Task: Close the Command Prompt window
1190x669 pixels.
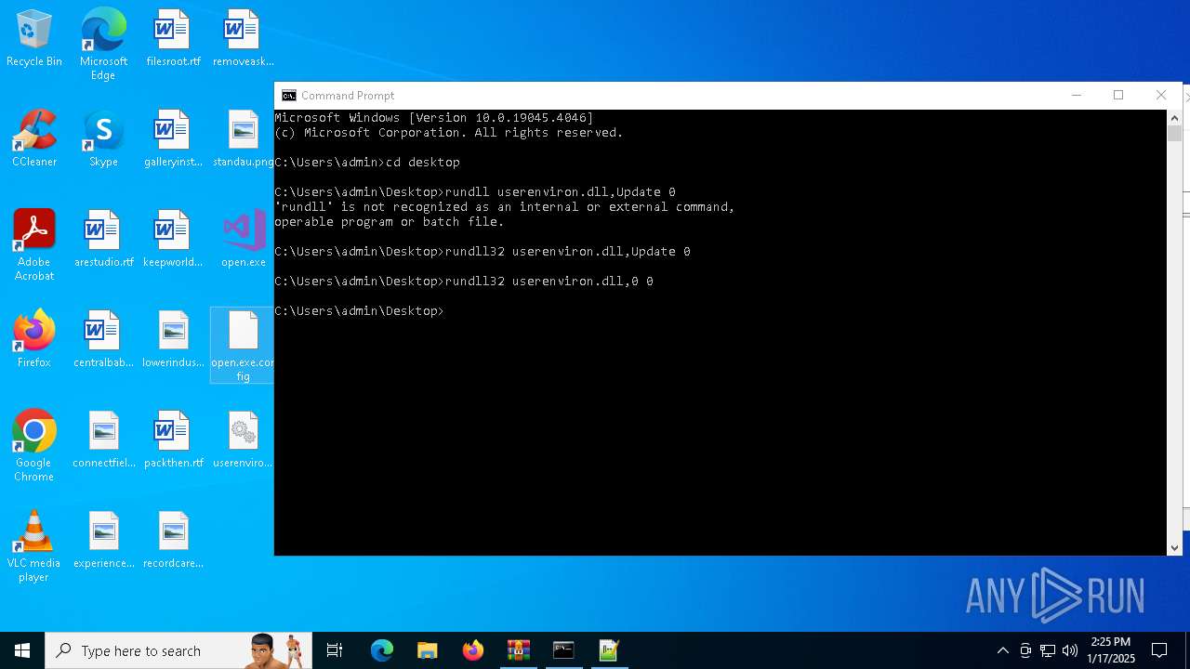Action: click(x=1161, y=96)
